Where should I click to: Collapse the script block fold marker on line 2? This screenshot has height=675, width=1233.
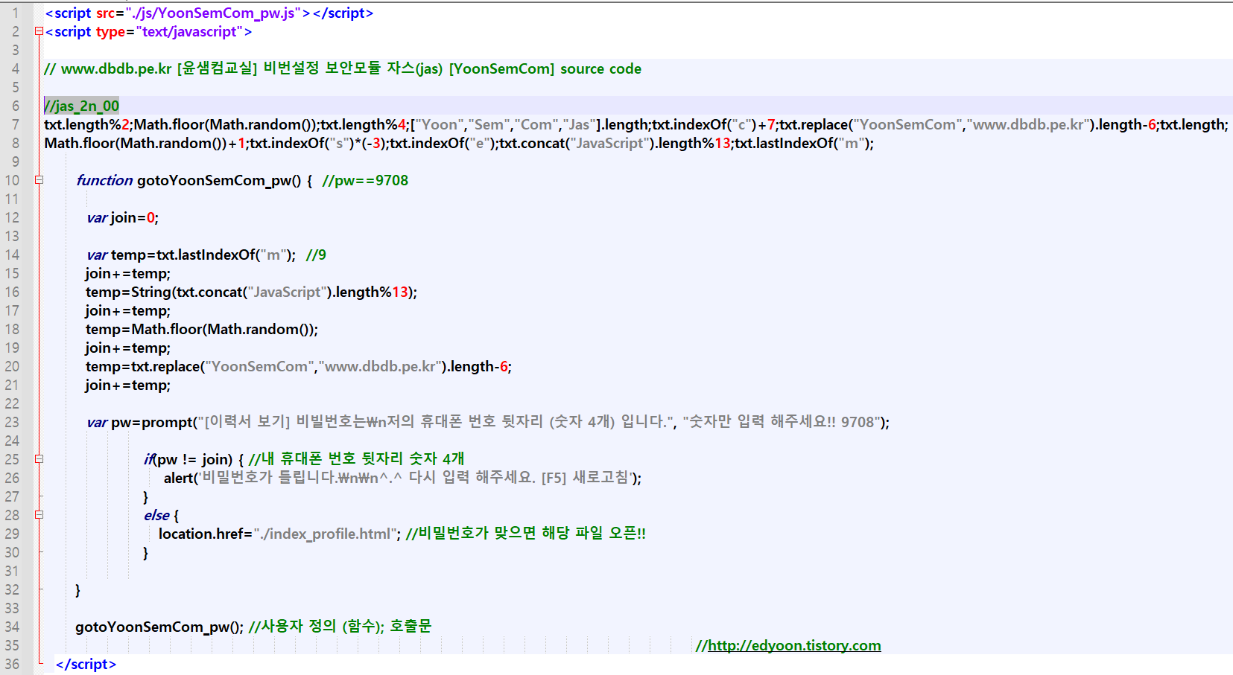coord(39,31)
